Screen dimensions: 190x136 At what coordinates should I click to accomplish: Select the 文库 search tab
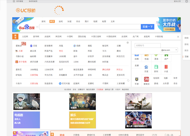point(113,21)
